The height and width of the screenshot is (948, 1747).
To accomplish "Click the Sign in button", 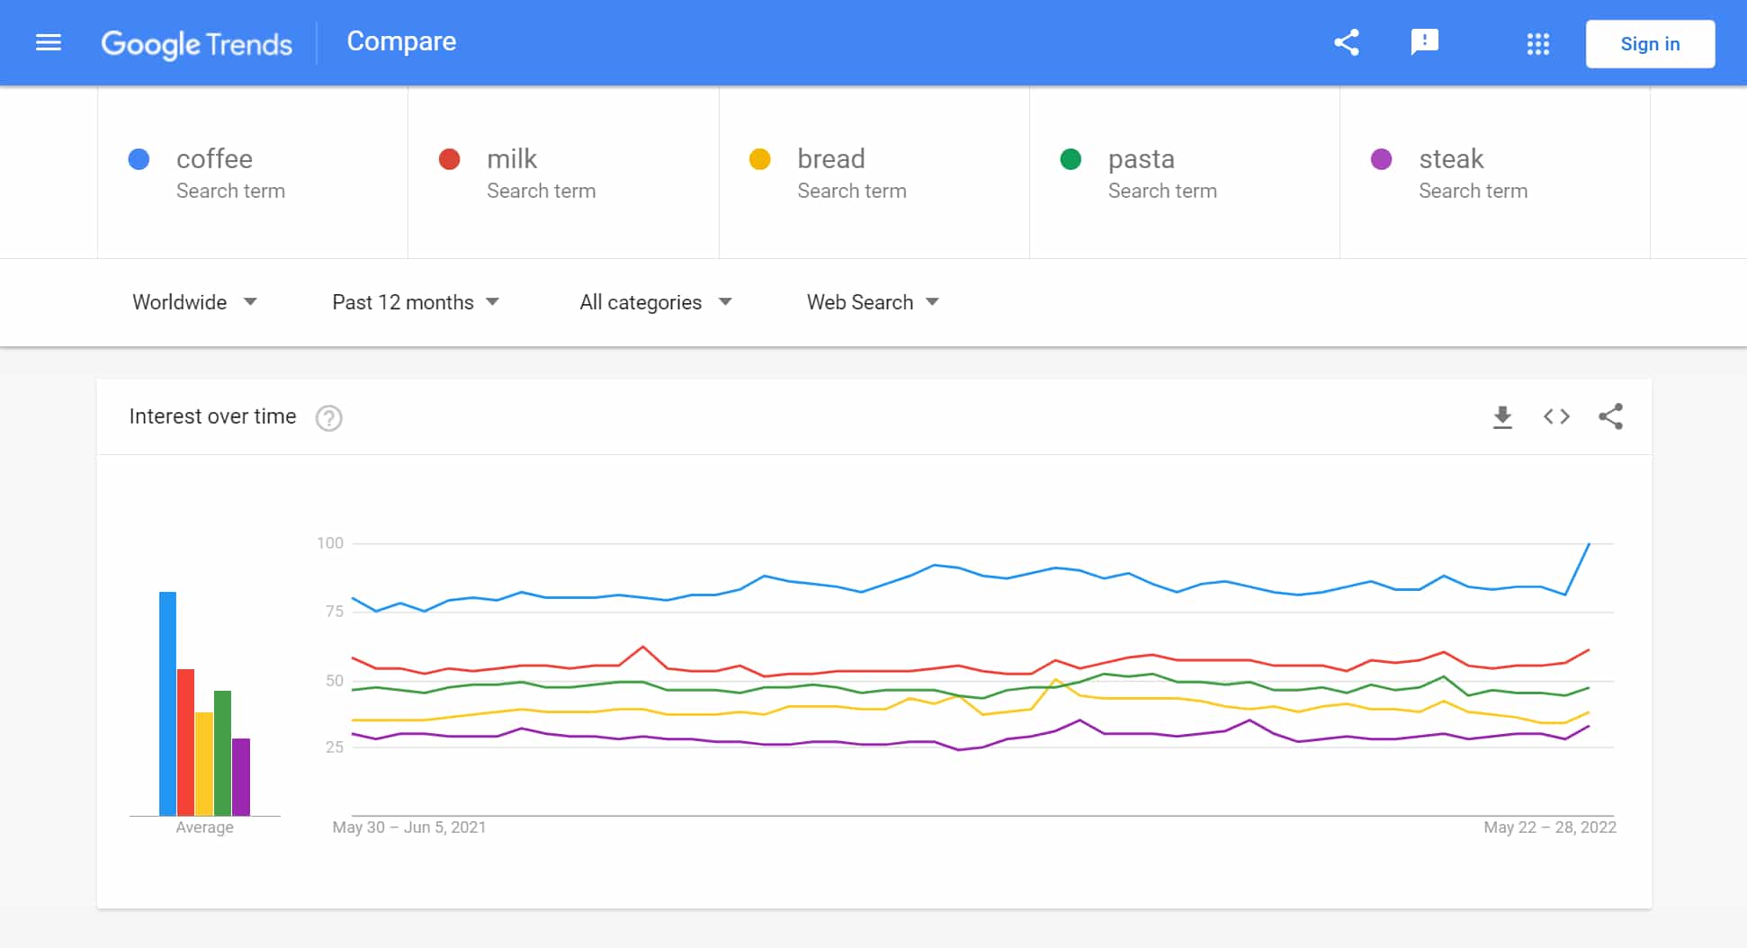I will click(1650, 43).
